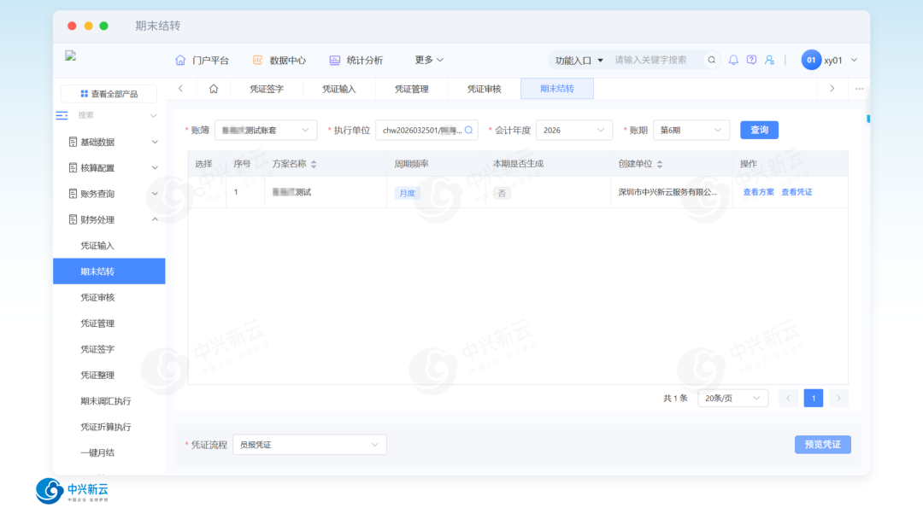Switch to the 凭证输入 tab
Viewport: 923px width, 519px height.
pos(339,89)
